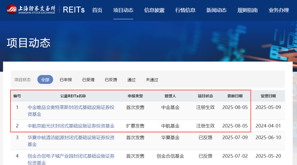Filter projects by 未通过 status
The width and height of the screenshot is (297, 165).
[152, 80]
